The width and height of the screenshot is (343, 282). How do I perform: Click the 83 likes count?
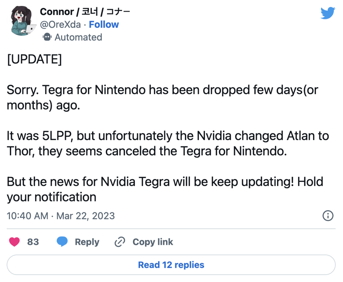(33, 242)
